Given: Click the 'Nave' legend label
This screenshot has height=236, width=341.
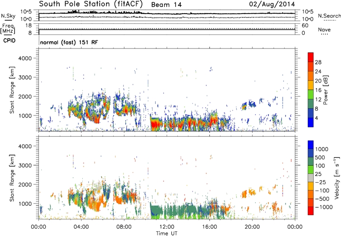Looking at the screenshot, I should click(x=324, y=30).
